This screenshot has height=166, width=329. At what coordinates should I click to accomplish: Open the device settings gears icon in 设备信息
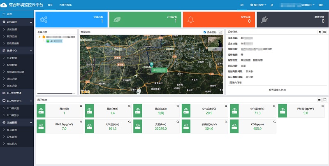click(320, 32)
